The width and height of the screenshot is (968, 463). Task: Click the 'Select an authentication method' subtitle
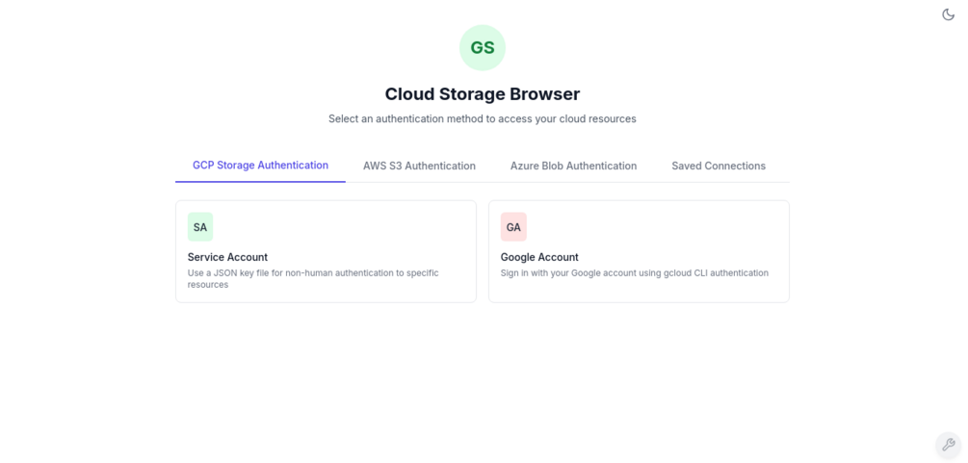[x=483, y=118]
